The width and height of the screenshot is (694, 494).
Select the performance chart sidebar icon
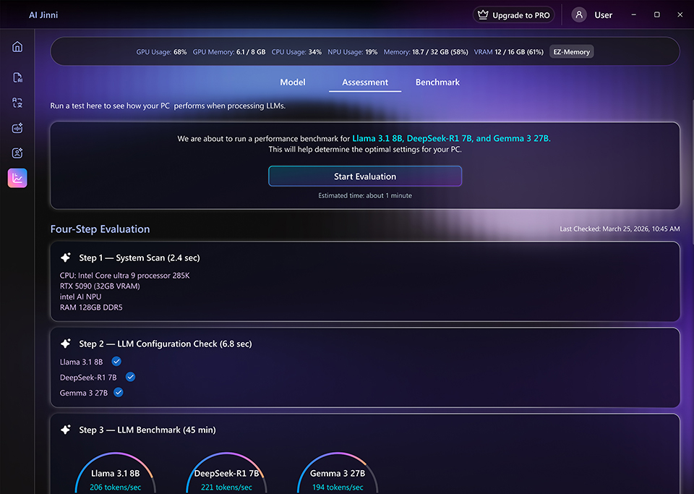coord(17,178)
